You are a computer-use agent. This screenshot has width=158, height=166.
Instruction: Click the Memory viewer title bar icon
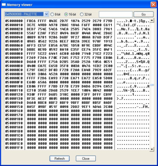[x=4, y=5]
